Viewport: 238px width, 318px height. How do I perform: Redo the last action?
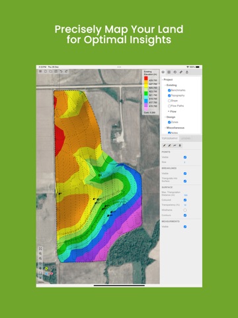(x=66, y=72)
